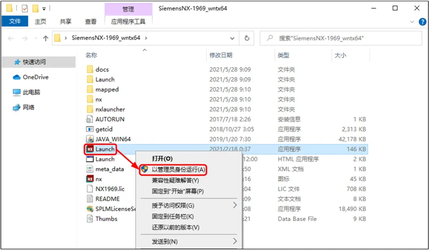Click the date "2017/7/18 2:26"
429x250 pixels.
[230, 119]
